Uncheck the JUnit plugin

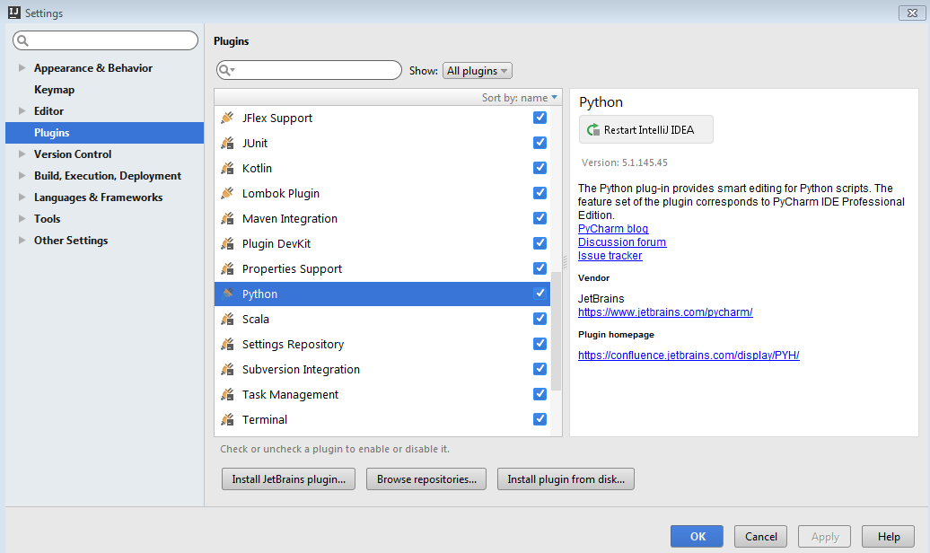[x=540, y=143]
